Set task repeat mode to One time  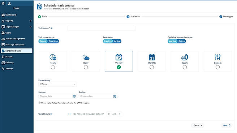[53, 41]
